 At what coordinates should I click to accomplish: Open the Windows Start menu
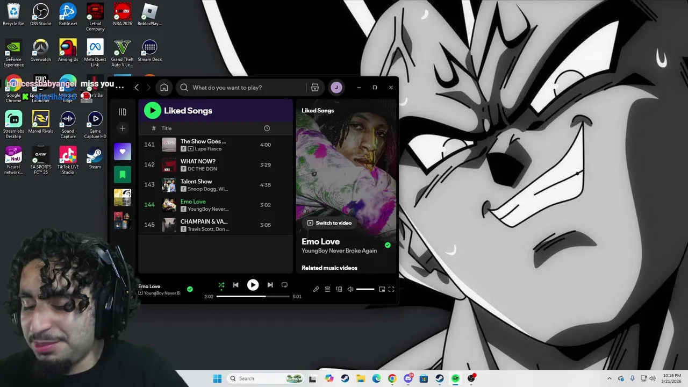coord(217,378)
